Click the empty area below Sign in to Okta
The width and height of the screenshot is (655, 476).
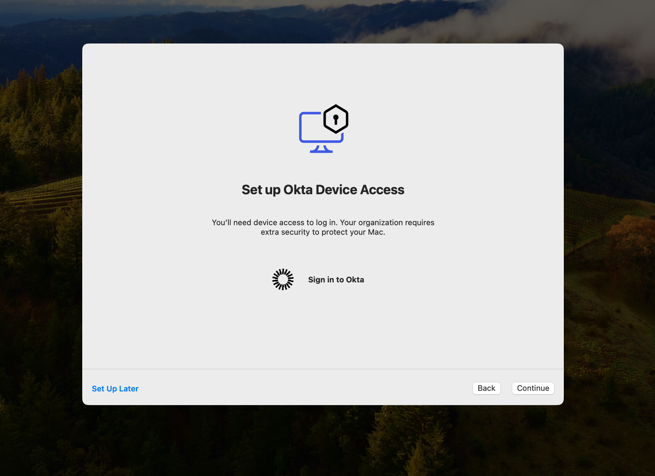point(323,328)
